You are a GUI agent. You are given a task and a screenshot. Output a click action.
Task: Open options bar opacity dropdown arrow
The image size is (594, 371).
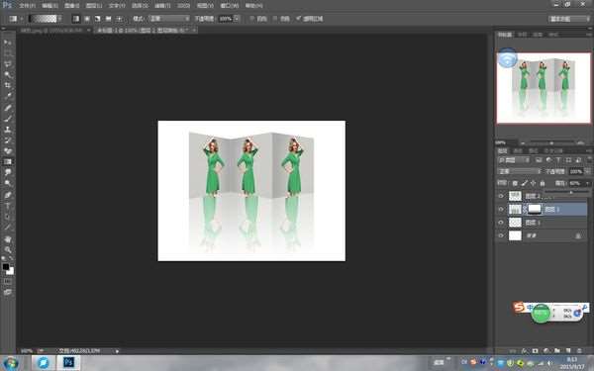(237, 19)
